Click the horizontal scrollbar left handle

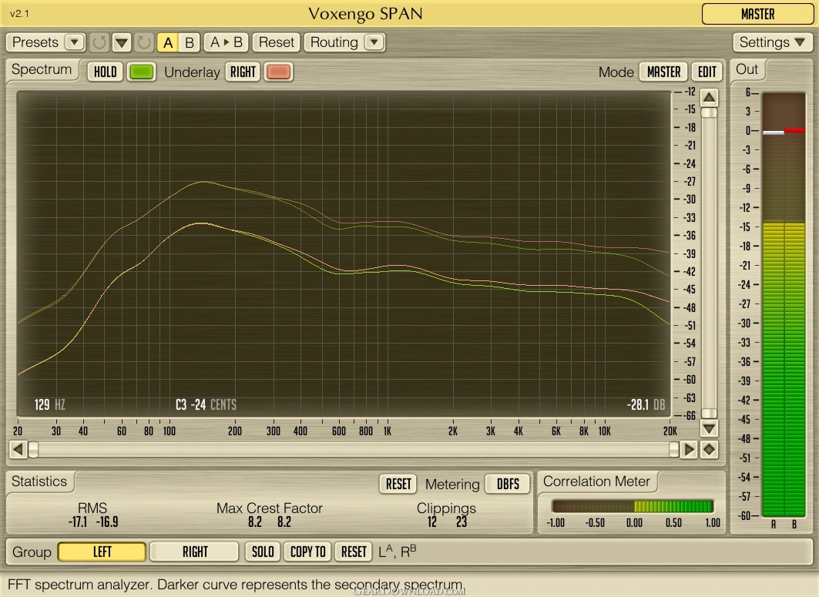tap(33, 449)
